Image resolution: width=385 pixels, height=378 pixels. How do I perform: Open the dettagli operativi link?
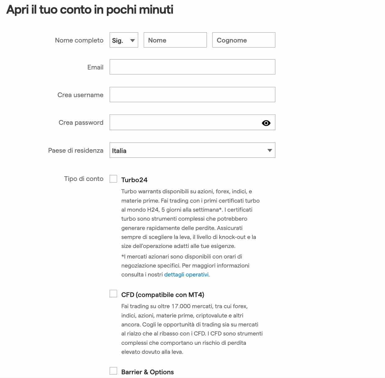[186, 275]
